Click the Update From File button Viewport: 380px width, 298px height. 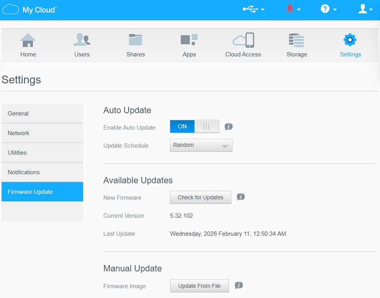(x=199, y=286)
